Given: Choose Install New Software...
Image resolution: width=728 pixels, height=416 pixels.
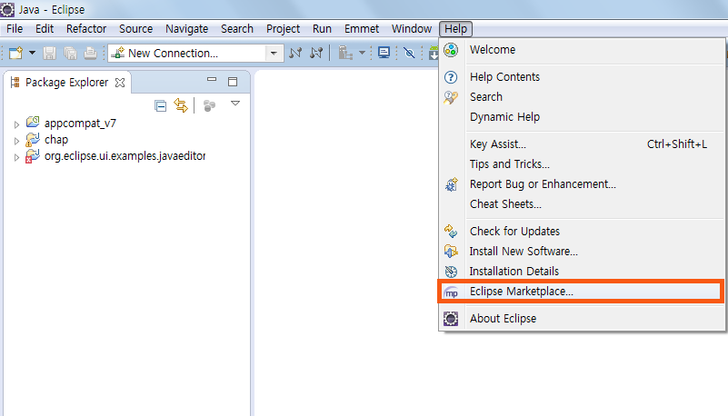Looking at the screenshot, I should tap(582, 252).
